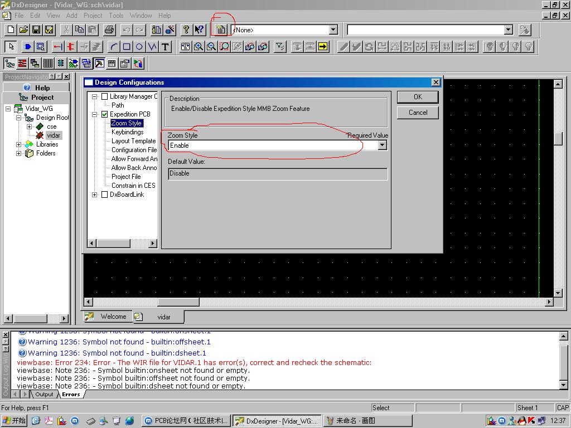Click the Windows Start button

(x=14, y=421)
